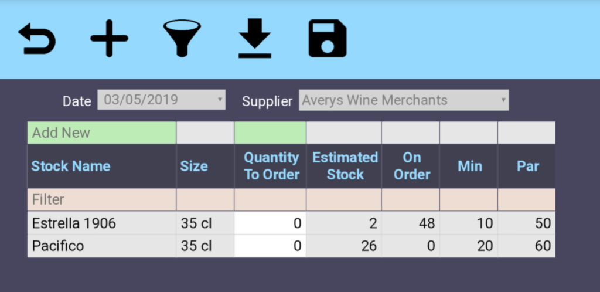
Task: Click the floppy disk save icon
Action: click(x=328, y=39)
